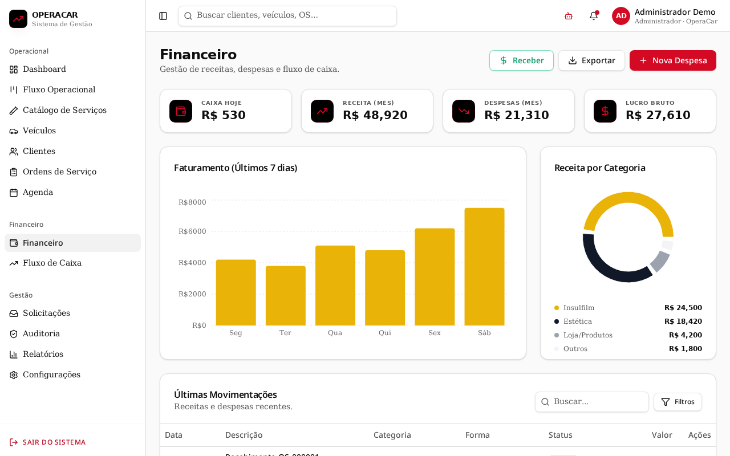
Task: Open the robot assistant icon
Action: pyautogui.click(x=569, y=16)
